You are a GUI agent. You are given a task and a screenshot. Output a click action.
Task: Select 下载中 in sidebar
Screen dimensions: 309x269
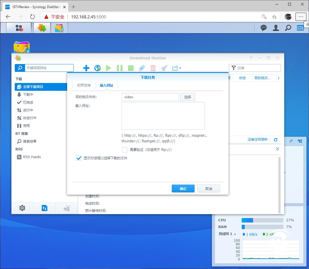pos(28,95)
